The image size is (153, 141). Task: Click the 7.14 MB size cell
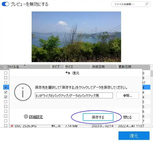tap(71, 126)
